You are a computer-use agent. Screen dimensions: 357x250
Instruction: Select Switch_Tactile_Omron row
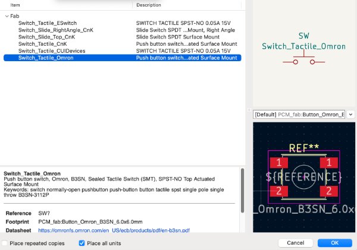pos(122,58)
